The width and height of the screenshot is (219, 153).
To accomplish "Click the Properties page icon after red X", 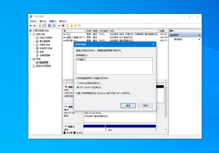I will (67, 26).
